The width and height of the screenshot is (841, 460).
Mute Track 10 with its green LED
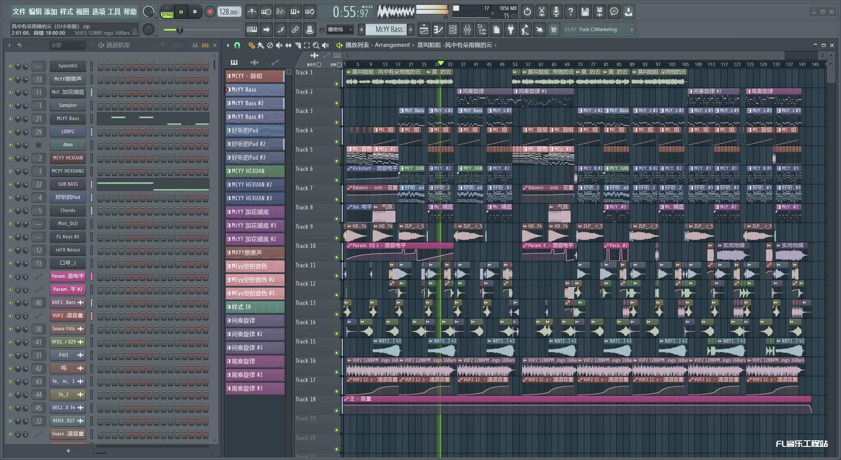click(x=336, y=257)
